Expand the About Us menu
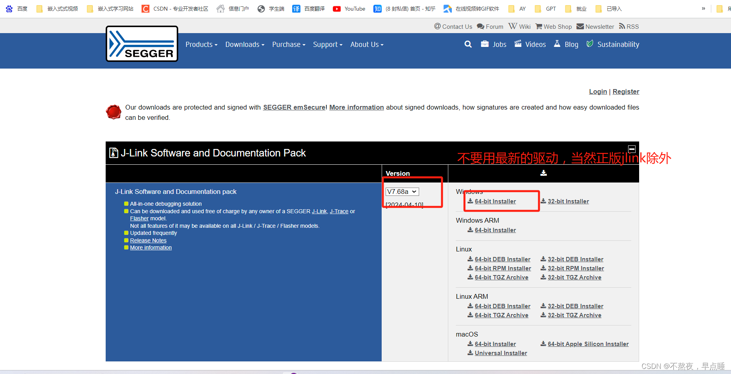731x374 pixels. [x=367, y=45]
